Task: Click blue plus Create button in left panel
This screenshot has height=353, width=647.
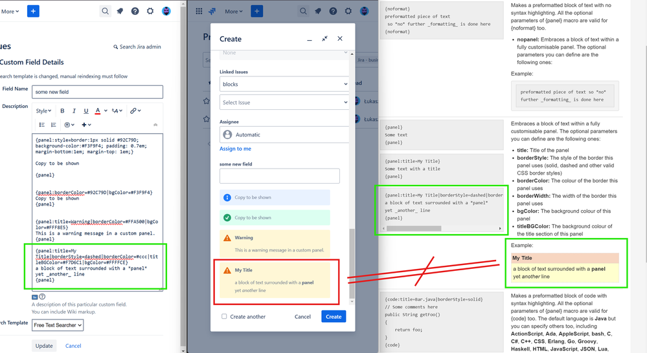Action: coord(33,11)
